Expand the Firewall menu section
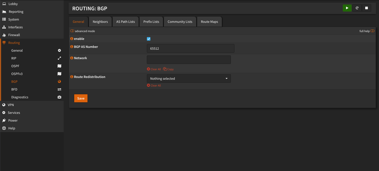 click(x=14, y=35)
